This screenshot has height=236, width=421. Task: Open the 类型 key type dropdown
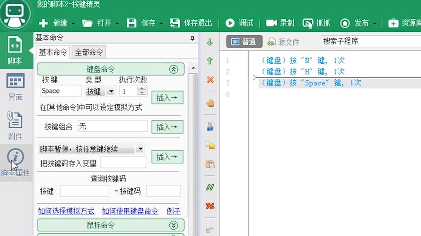[111, 91]
